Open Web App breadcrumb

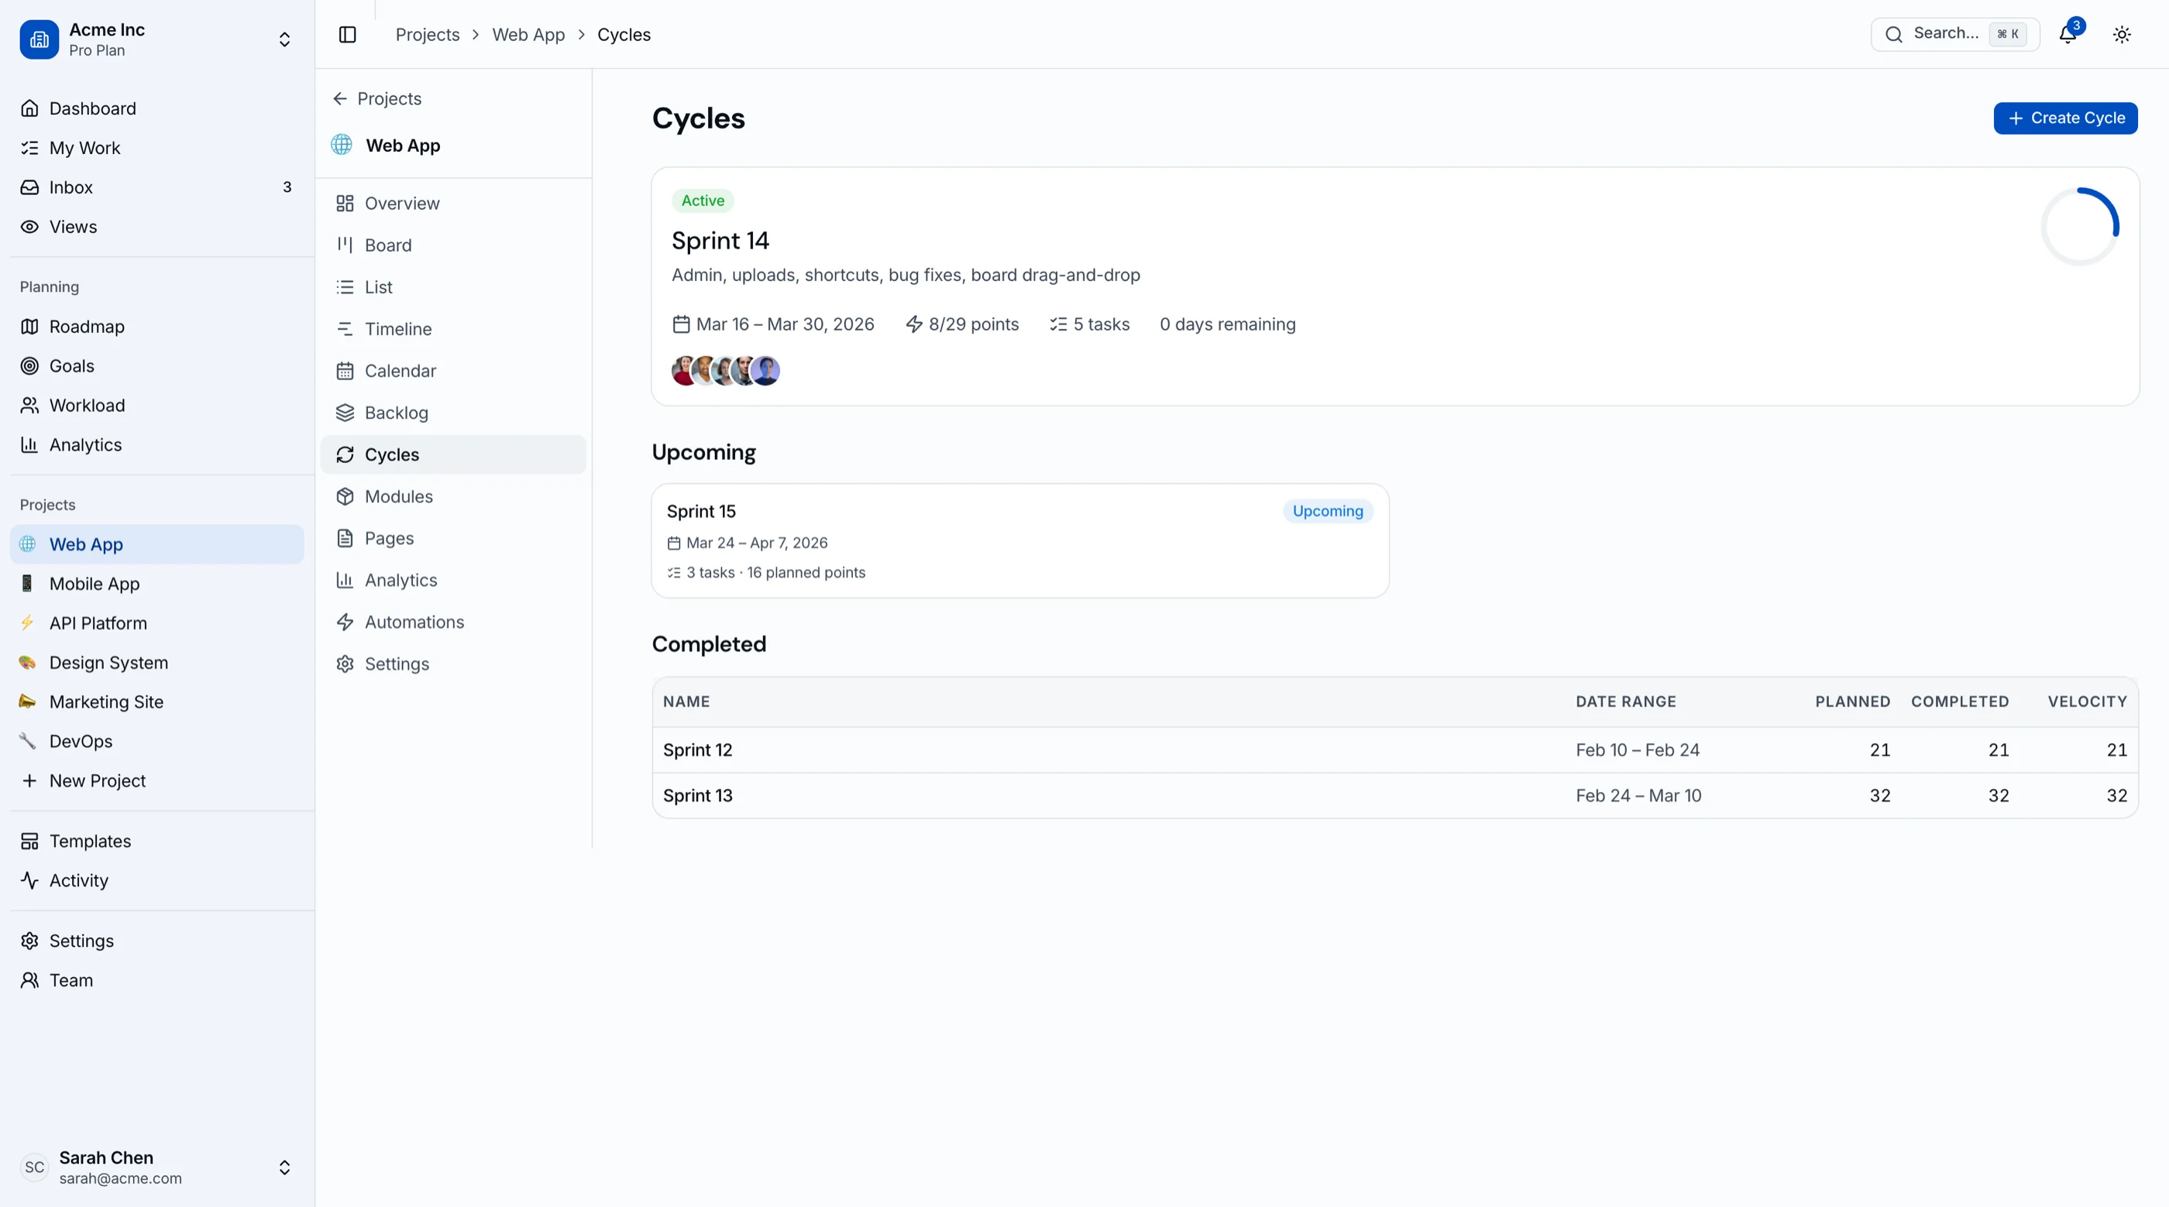click(528, 35)
